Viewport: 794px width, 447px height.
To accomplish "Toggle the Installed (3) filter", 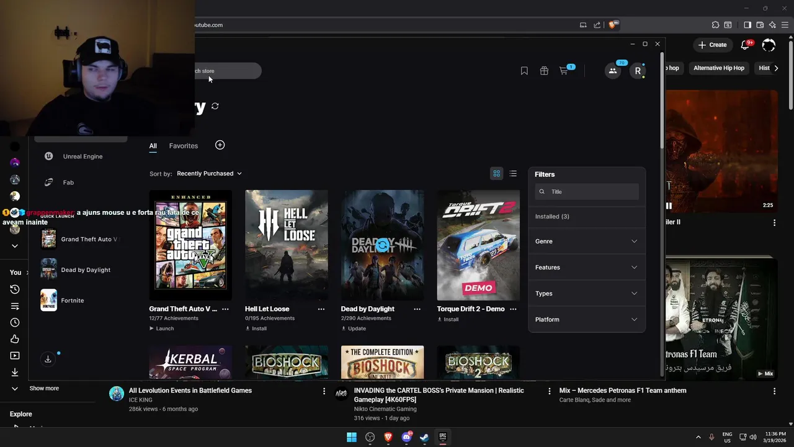I will click(552, 217).
